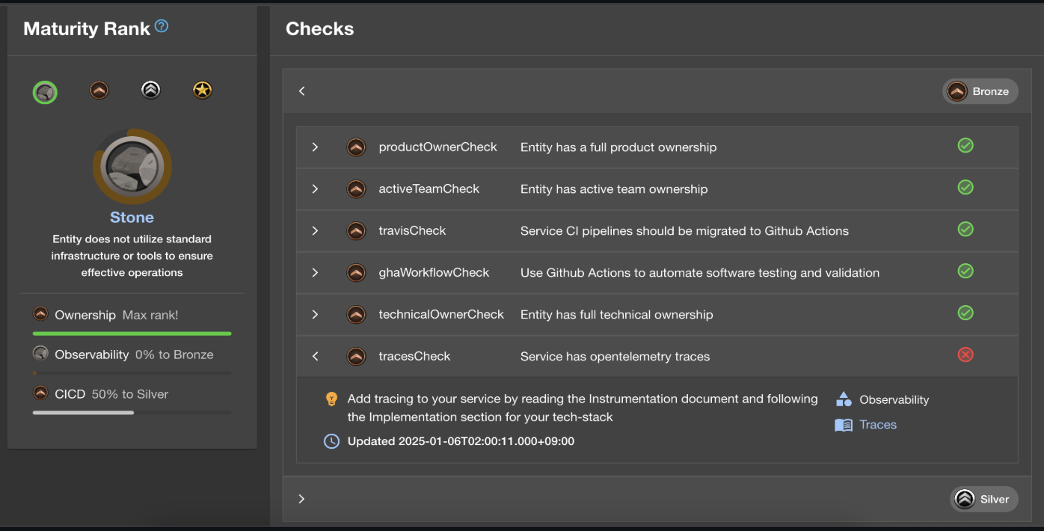Viewport: 1044px width, 531px height.
Task: Select the Gold star rank icon
Action: tap(202, 90)
